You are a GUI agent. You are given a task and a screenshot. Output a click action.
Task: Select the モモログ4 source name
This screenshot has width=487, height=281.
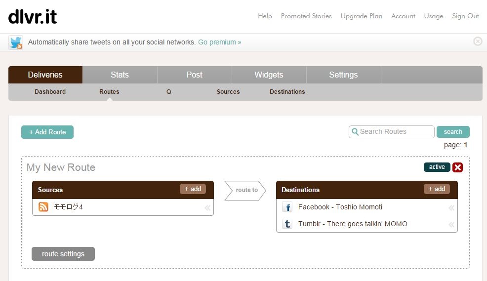click(68, 207)
